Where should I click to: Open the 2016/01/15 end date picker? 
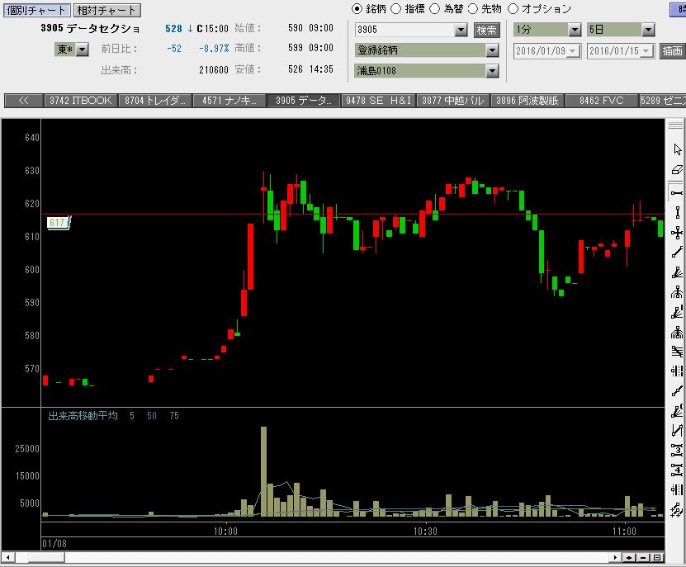pos(646,50)
